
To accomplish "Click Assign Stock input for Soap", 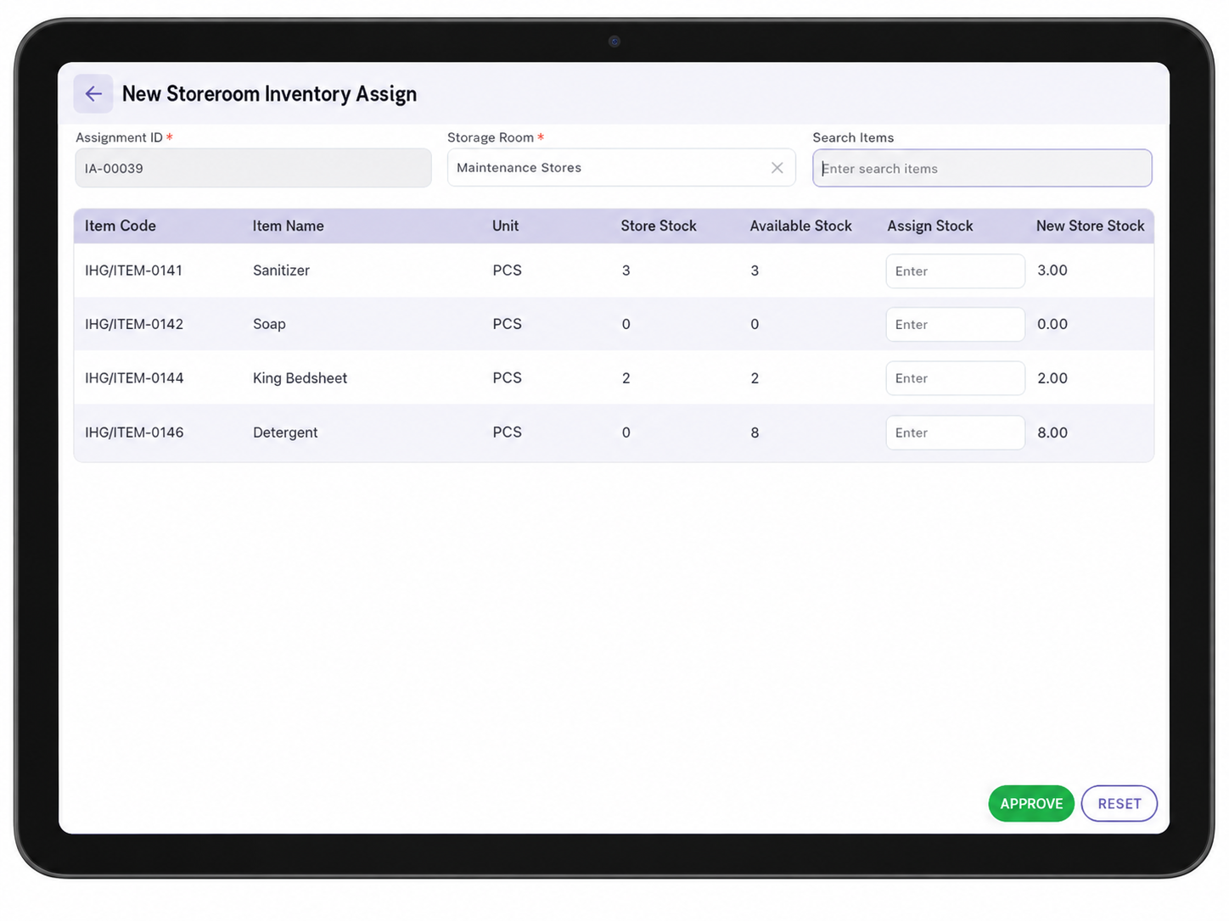I will tap(955, 325).
